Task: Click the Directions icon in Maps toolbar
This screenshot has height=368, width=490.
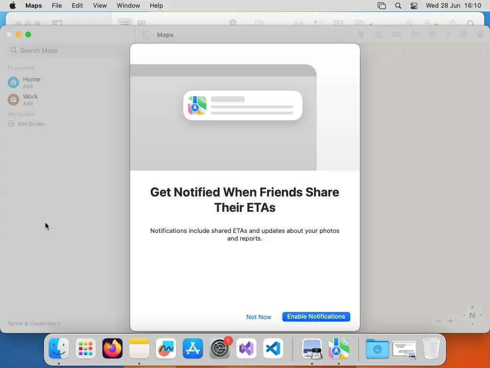Action: pos(432,34)
